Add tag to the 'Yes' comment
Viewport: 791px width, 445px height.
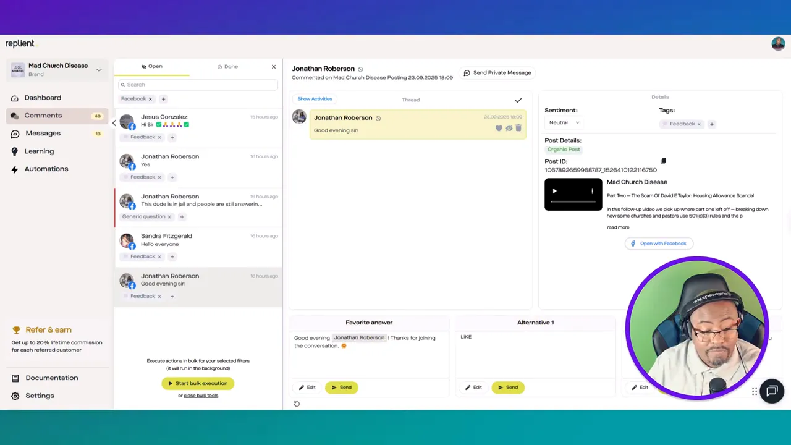click(x=172, y=177)
